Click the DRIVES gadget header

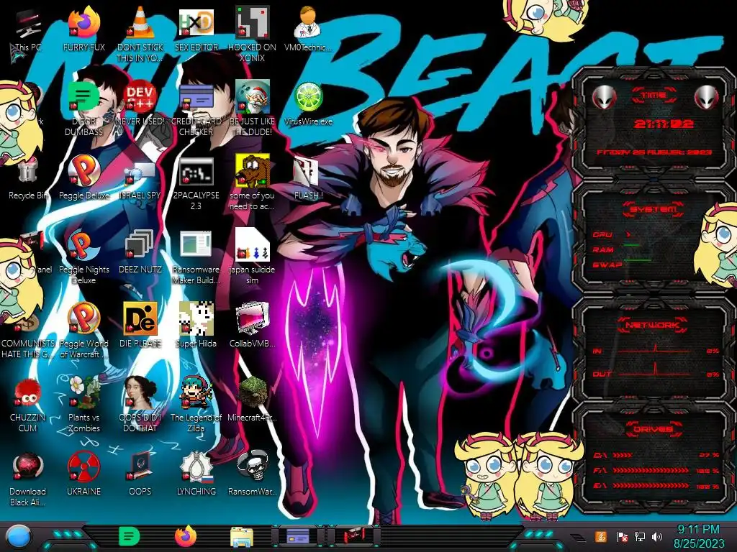(x=653, y=429)
